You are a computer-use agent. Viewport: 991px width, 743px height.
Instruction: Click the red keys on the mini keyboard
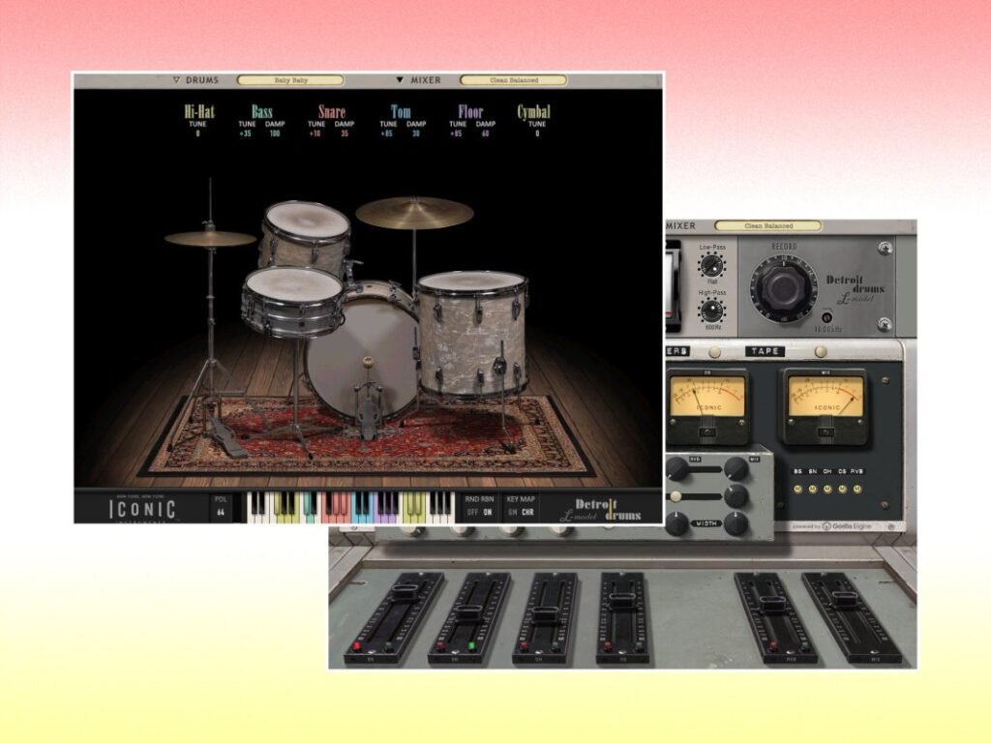coord(336,507)
